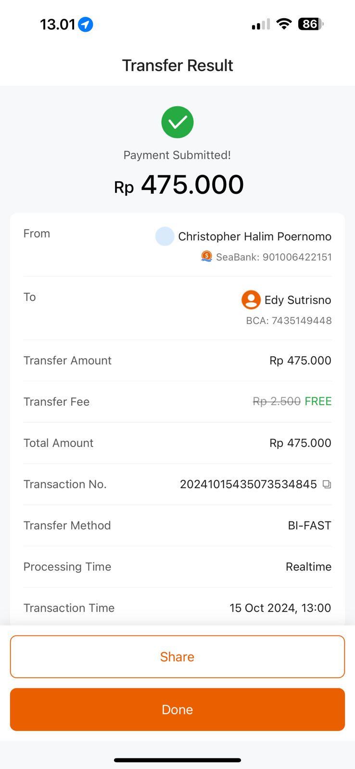Tap the large Rp 475.000 amount heading
This screenshot has height=769, width=355.
click(179, 185)
